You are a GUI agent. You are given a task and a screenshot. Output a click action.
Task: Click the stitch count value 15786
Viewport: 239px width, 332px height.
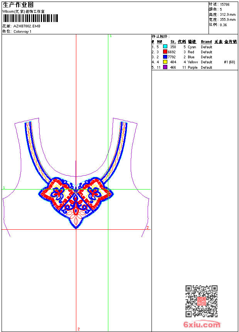pyautogui.click(x=225, y=4)
